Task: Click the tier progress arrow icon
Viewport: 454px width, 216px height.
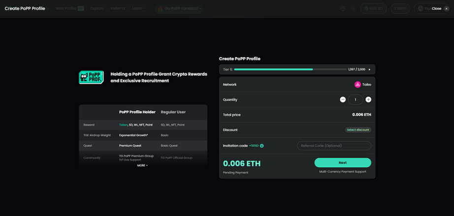Action: 370,69
